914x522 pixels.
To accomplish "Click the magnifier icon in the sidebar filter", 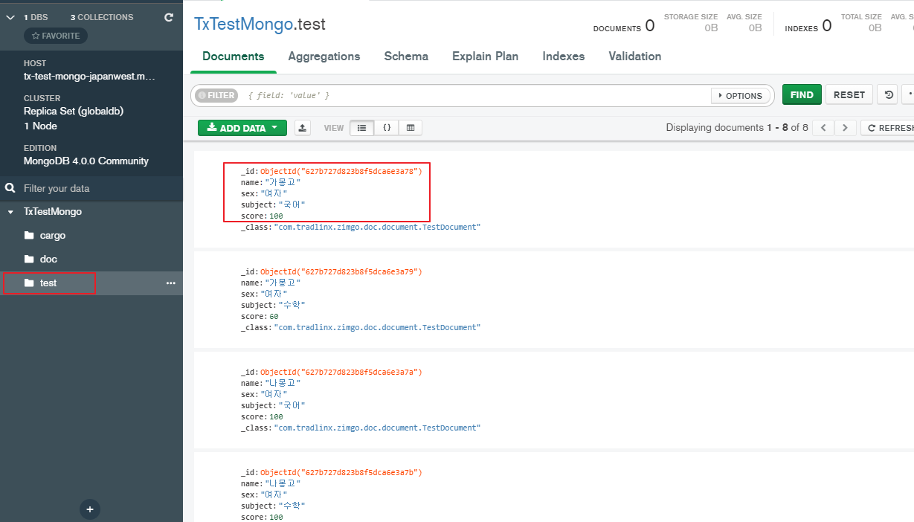I will pyautogui.click(x=10, y=188).
